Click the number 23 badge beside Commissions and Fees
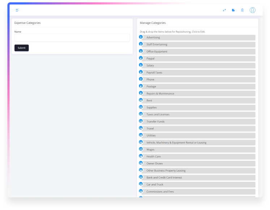This screenshot has width=270, height=210. click(141, 191)
